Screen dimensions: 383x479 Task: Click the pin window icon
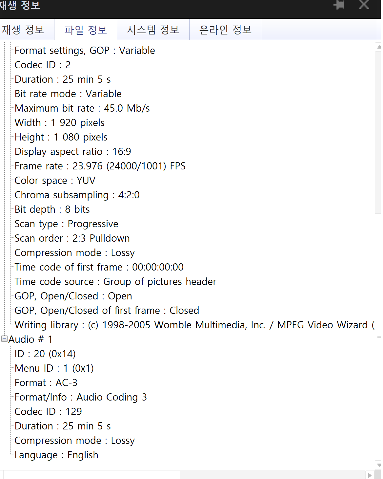(x=339, y=5)
